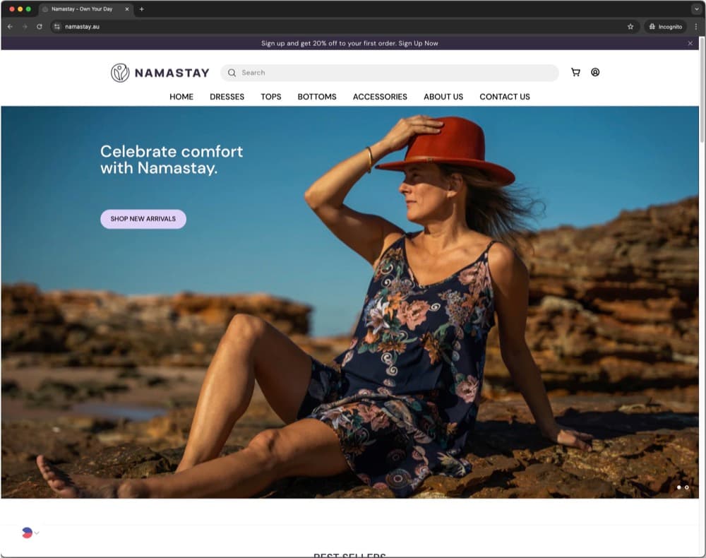706x558 pixels.
Task: Switch to the Namastay - Own Your Day tab
Action: [x=81, y=9]
